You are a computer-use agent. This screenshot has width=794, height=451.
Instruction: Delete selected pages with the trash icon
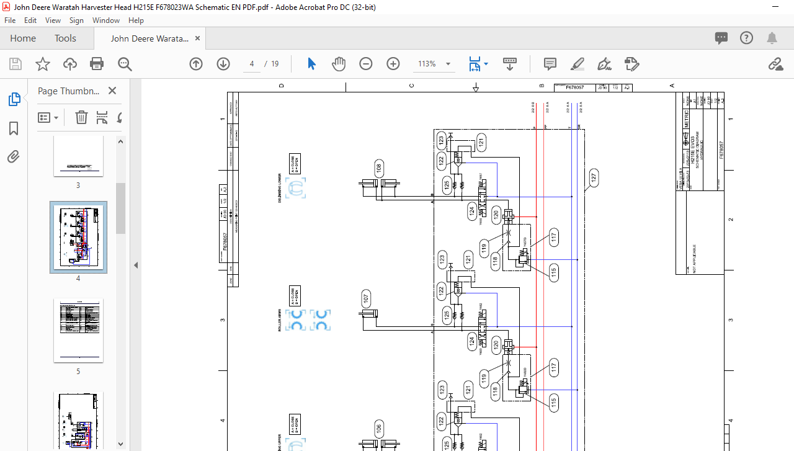[81, 117]
